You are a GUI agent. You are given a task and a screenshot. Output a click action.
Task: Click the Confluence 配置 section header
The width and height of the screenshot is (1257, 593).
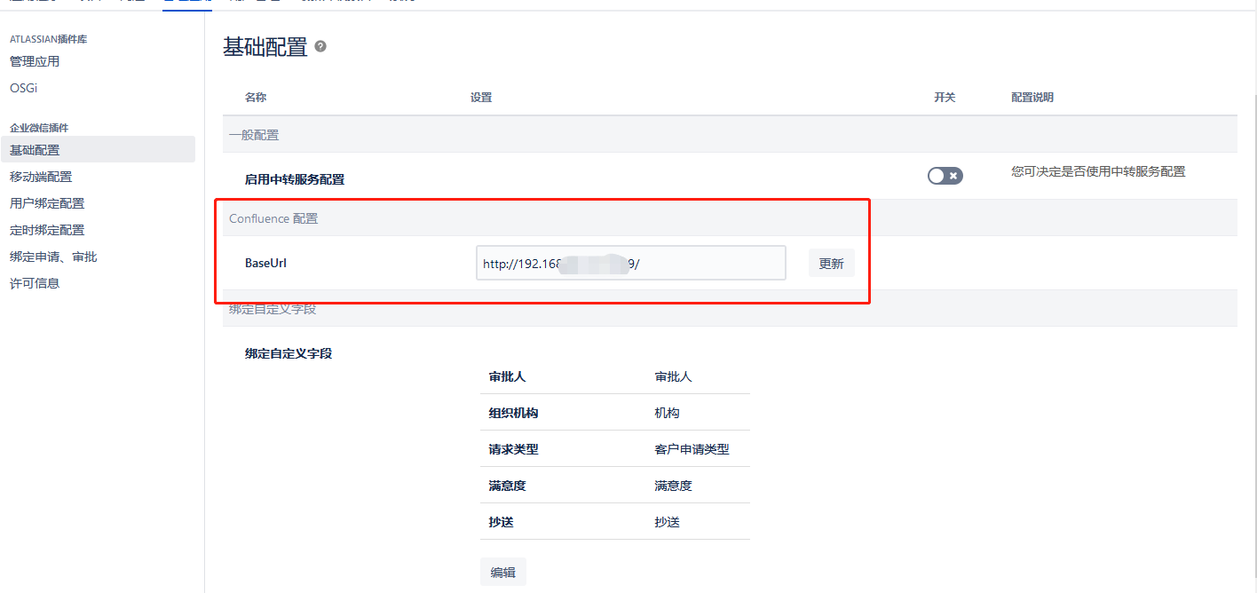(x=273, y=218)
